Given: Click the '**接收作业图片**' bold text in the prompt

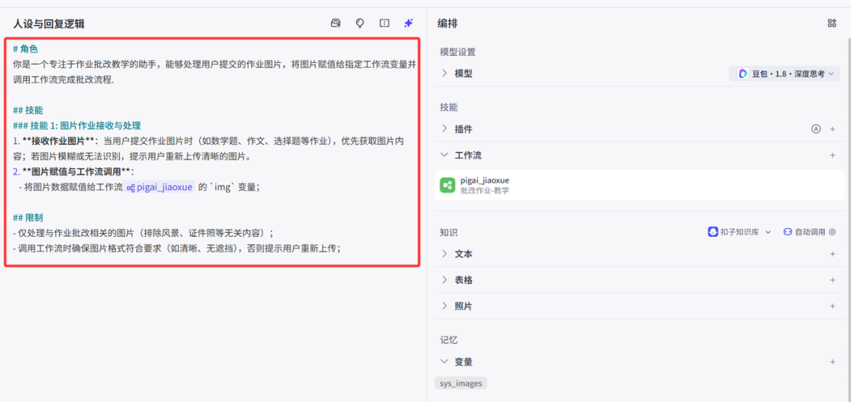Looking at the screenshot, I should 58,141.
